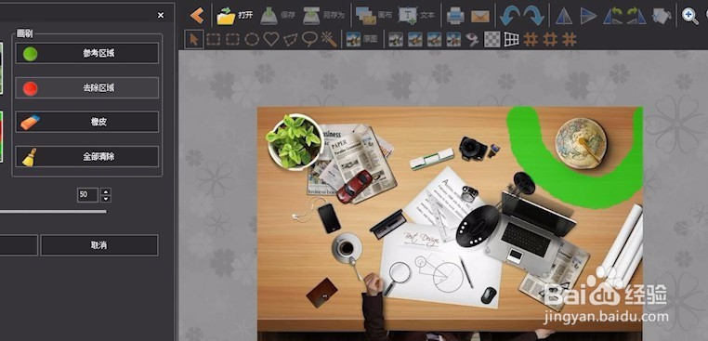Increase brush size with up arrow
This screenshot has height=341, width=708.
tap(106, 191)
